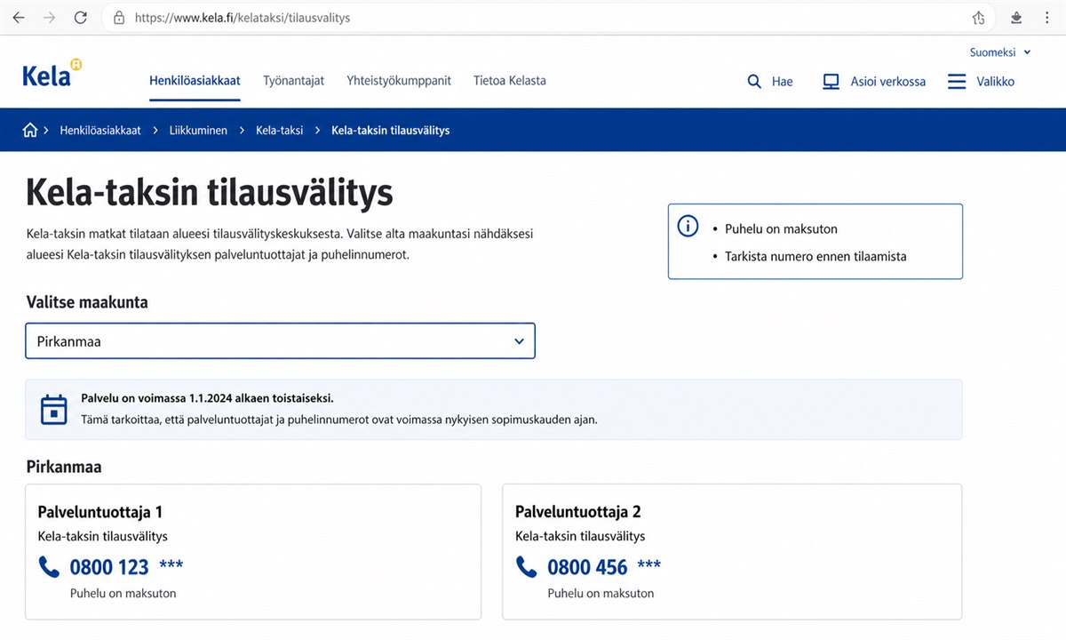Click Kela-taksin tilausvälitys breadcrumb item
Image resolution: width=1066 pixels, height=640 pixels.
click(391, 131)
